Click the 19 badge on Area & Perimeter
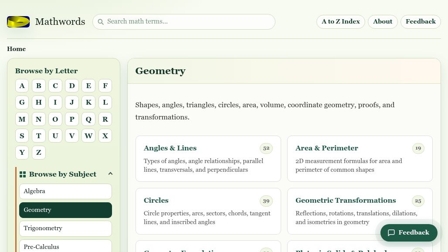This screenshot has width=448, height=252. tap(418, 148)
